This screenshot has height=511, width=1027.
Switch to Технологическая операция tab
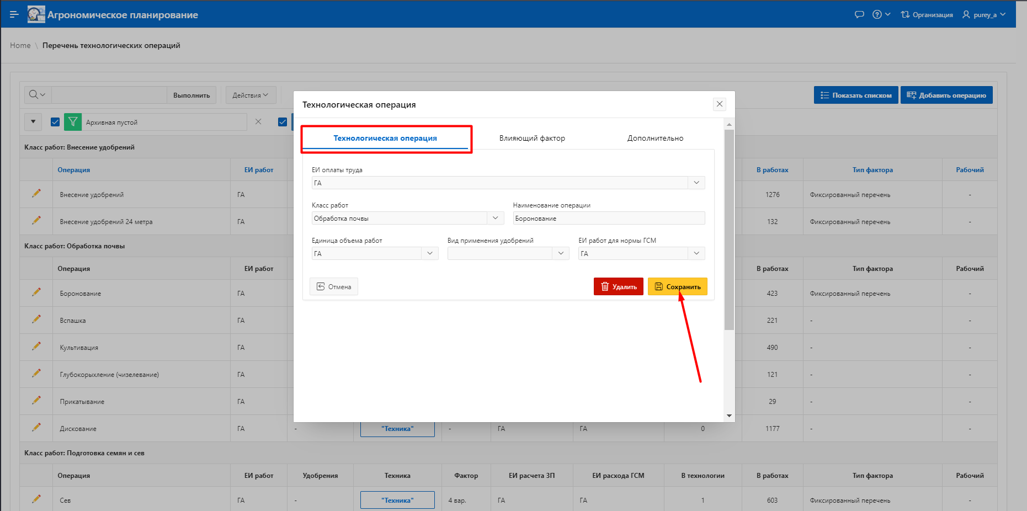coord(385,138)
